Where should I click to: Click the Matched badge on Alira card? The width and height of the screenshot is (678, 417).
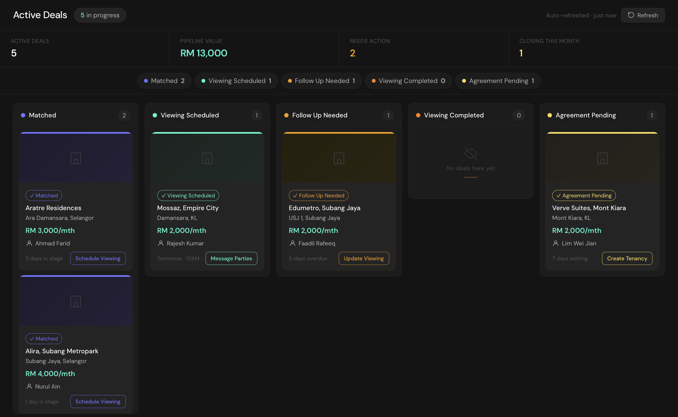[44, 339]
